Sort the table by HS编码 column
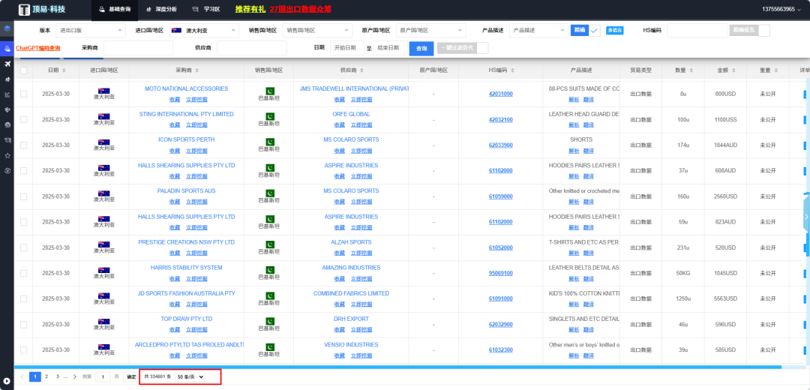Image resolution: width=810 pixels, height=390 pixels. click(511, 70)
